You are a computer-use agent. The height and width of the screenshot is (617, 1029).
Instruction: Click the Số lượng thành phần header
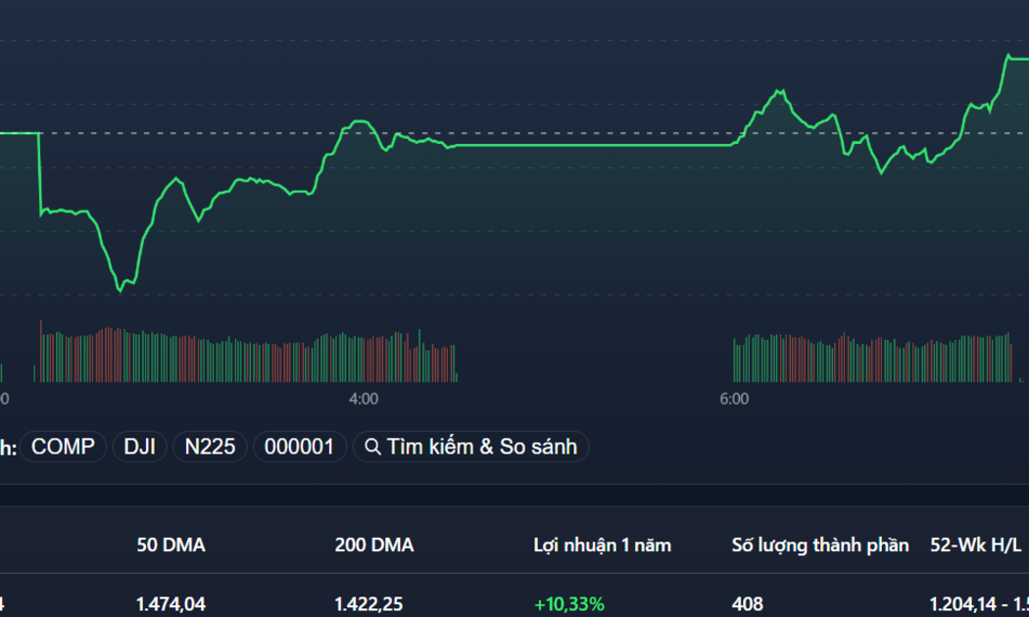820,545
